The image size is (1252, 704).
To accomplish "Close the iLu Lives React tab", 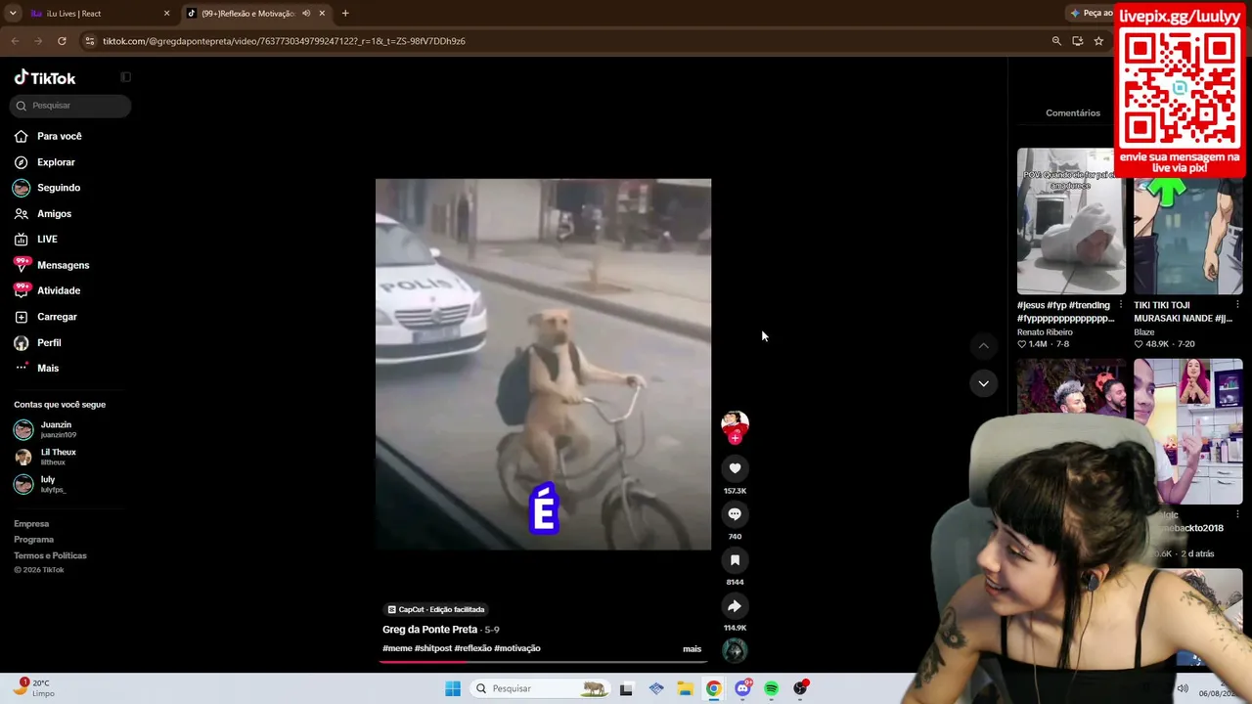I will coord(166,14).
